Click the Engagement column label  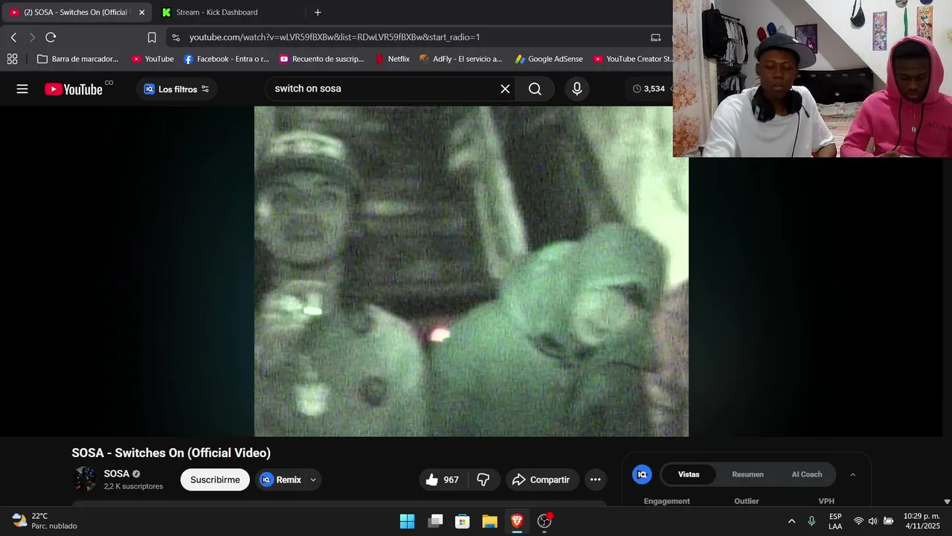point(667,501)
